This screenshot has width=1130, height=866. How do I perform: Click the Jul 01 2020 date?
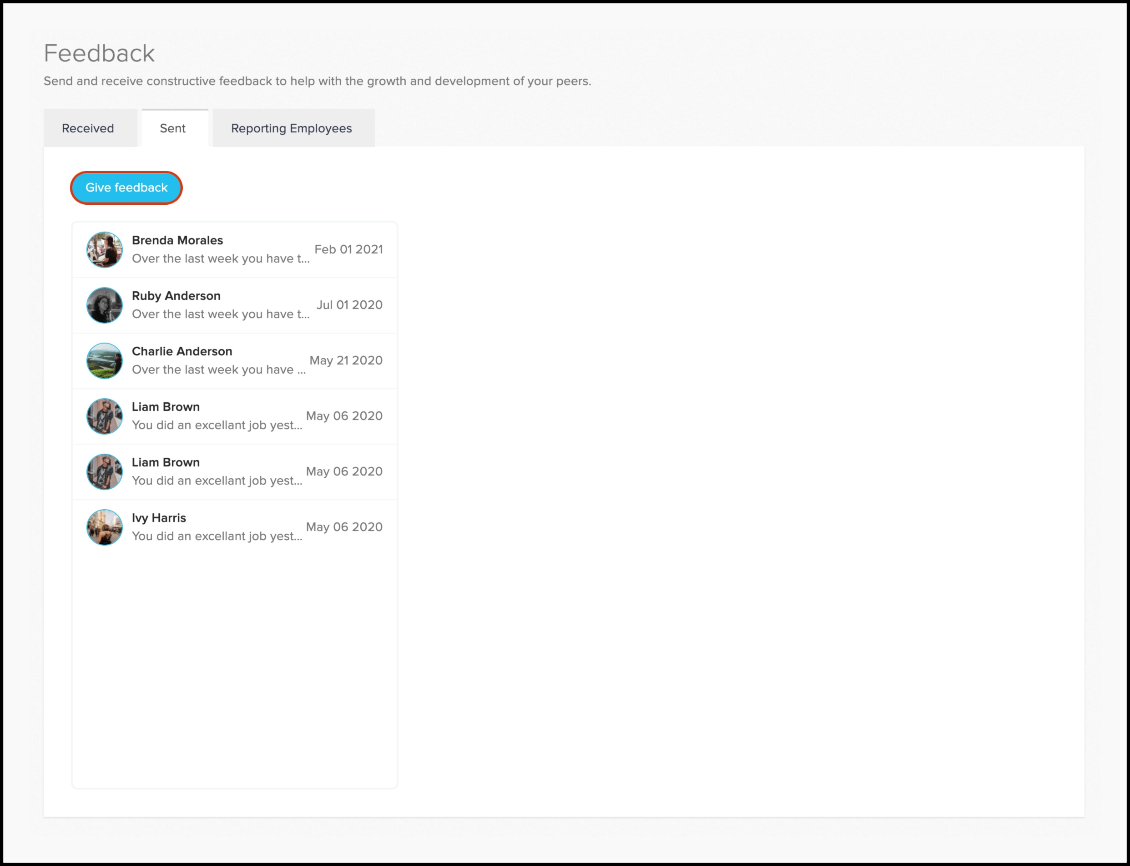(349, 305)
